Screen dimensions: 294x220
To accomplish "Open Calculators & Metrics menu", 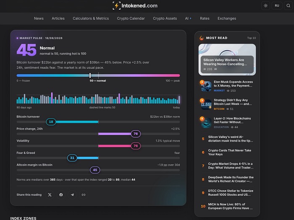I will (91, 18).
